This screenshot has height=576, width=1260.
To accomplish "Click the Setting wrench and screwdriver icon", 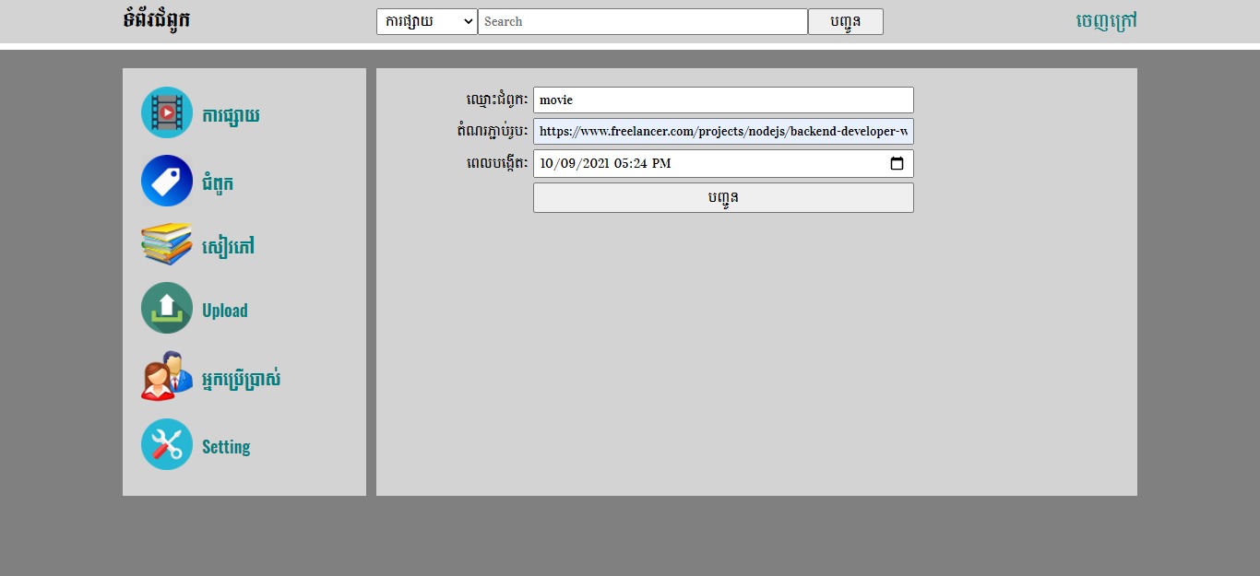I will click(167, 444).
